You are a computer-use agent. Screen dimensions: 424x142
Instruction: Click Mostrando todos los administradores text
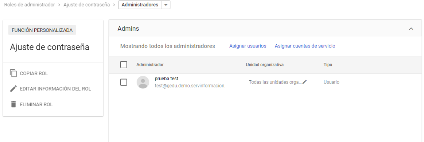pyautogui.click(x=168, y=46)
